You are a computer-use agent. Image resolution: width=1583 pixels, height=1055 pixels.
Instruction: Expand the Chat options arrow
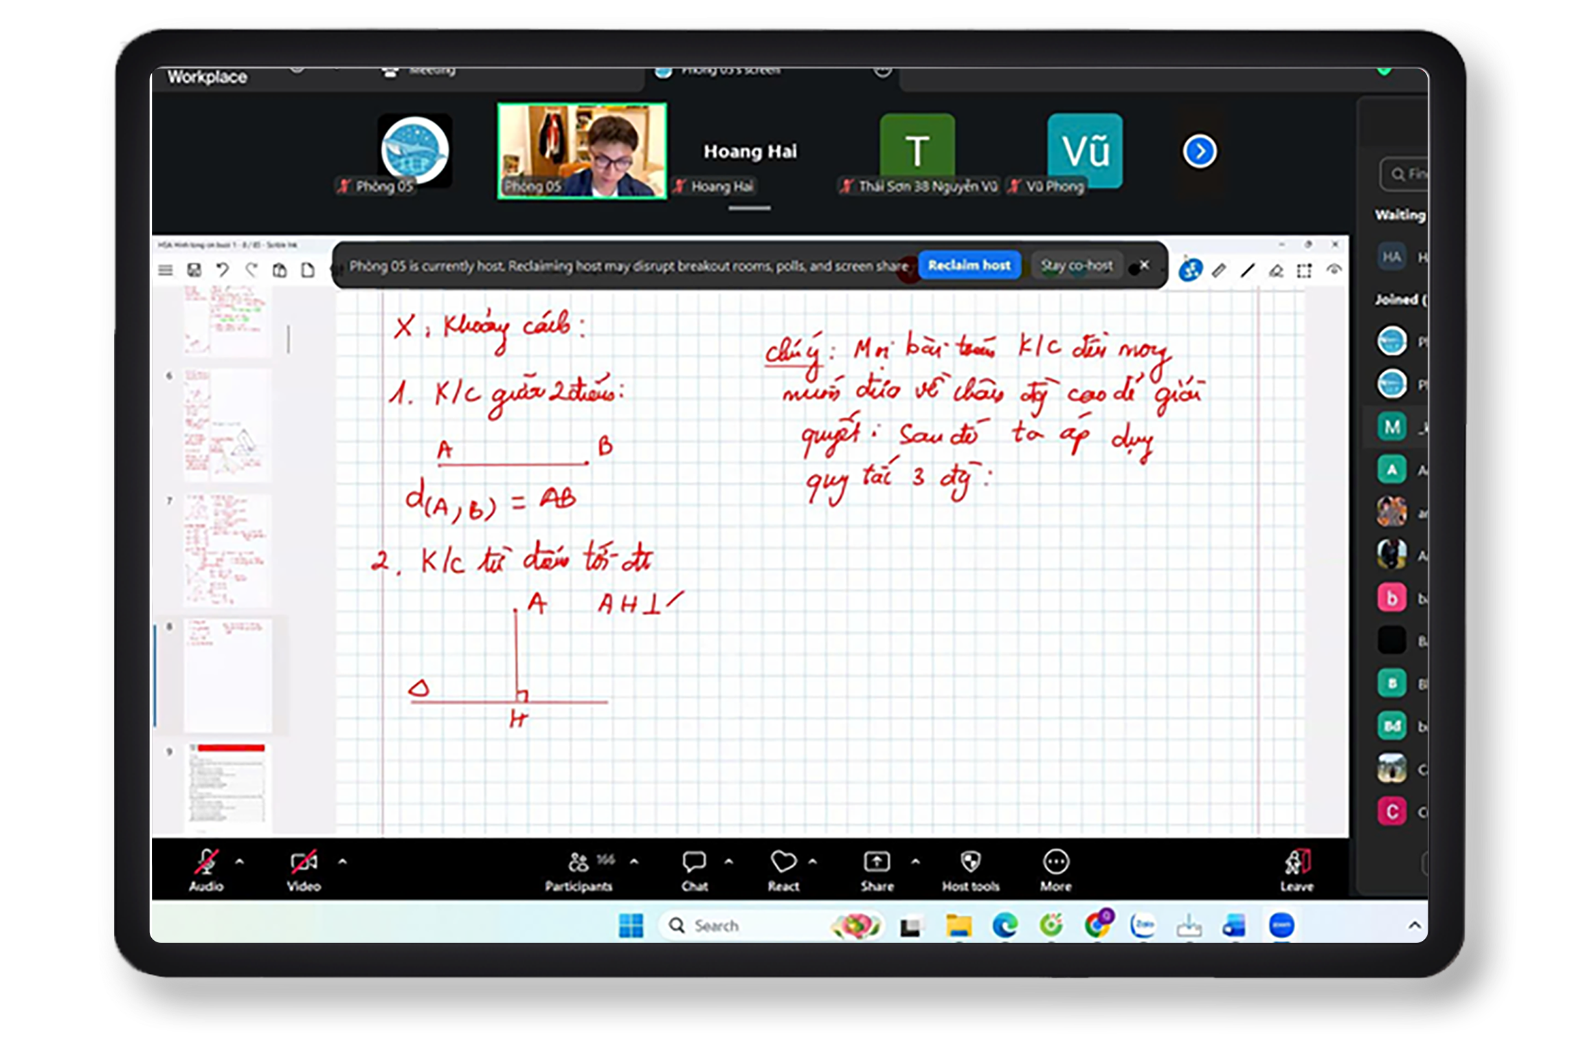729,861
